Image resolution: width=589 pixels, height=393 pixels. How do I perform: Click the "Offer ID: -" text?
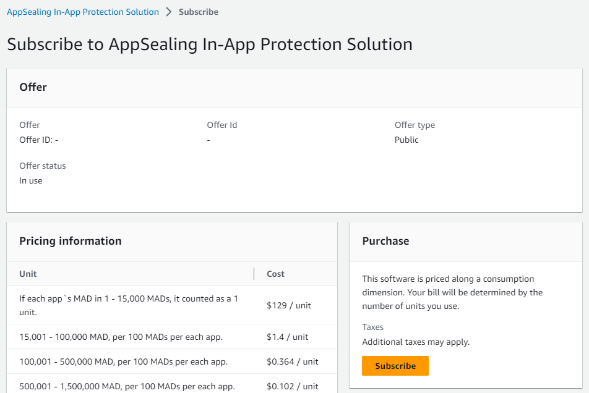39,140
